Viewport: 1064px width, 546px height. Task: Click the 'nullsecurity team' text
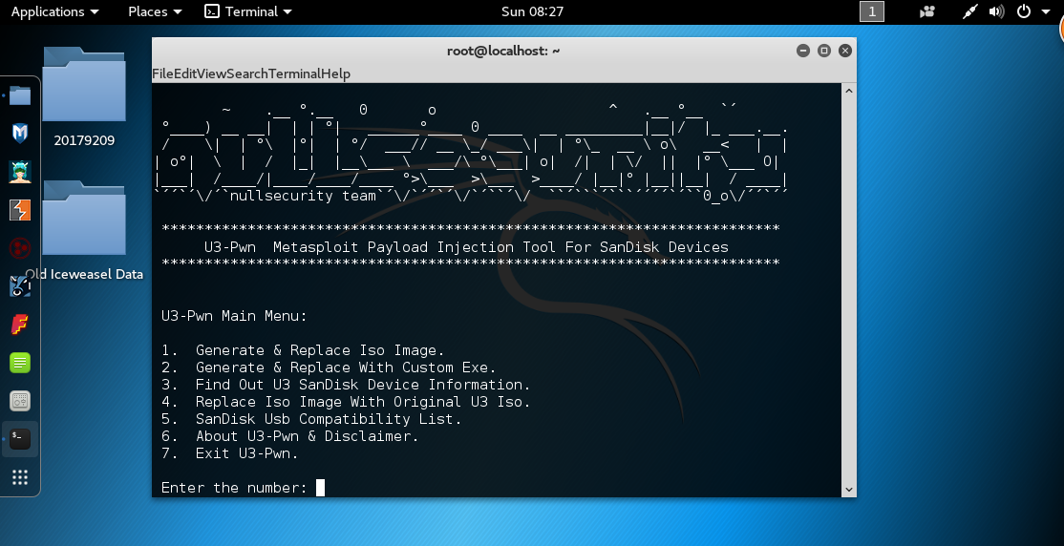tap(303, 196)
